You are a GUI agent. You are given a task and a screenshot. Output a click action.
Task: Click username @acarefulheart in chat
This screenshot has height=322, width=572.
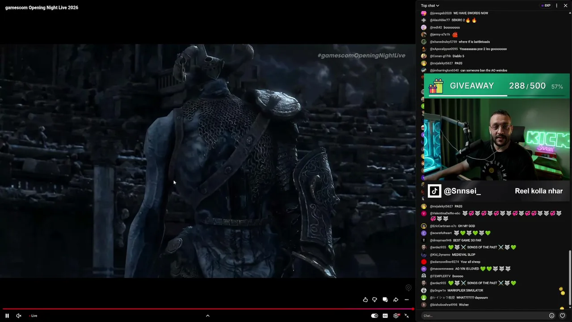[441, 233]
